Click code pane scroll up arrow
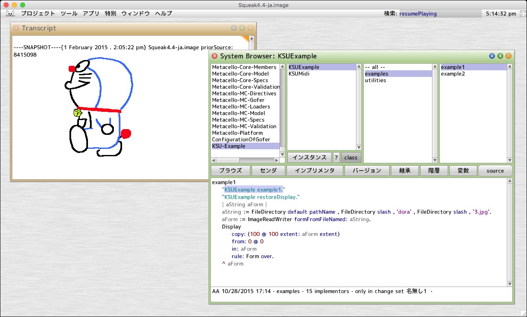This screenshot has height=317, width=527. coord(510,181)
